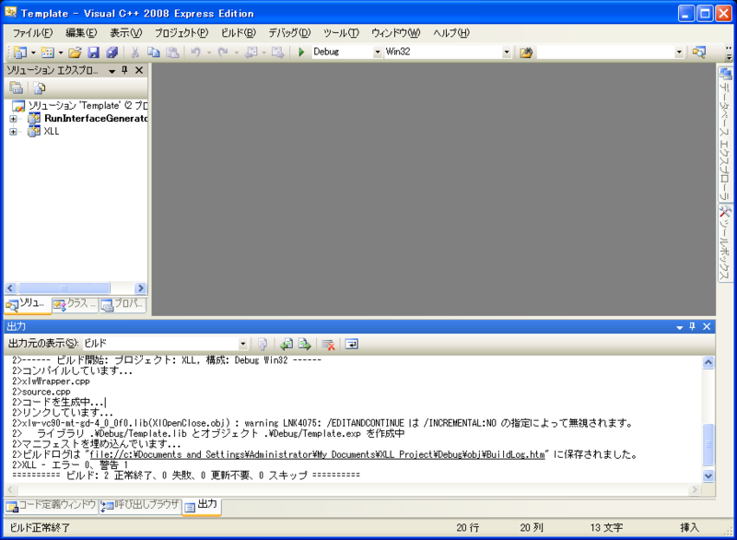The image size is (737, 540).
Task: Go to next message in output pane
Action: (305, 344)
